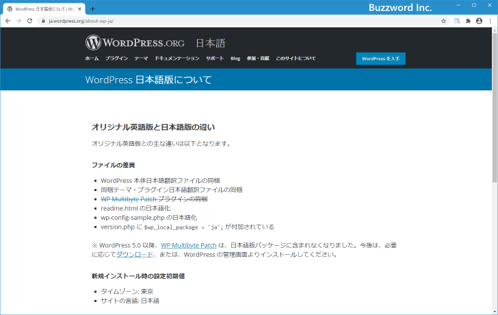Click the サイトの言語: 日本語 list item

[130, 301]
